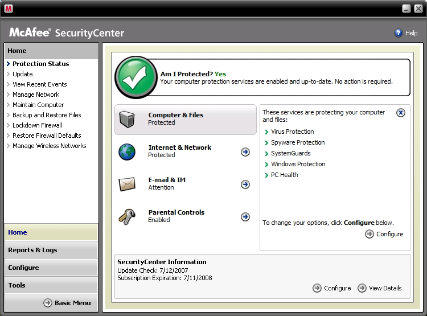Open Backup and Restore Files
Image resolution: width=427 pixels, height=316 pixels.
[x=47, y=115]
